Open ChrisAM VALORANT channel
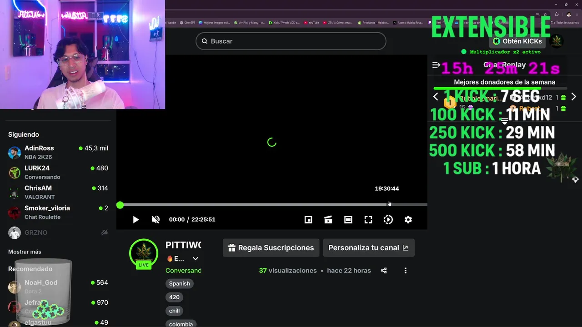 [x=58, y=193]
